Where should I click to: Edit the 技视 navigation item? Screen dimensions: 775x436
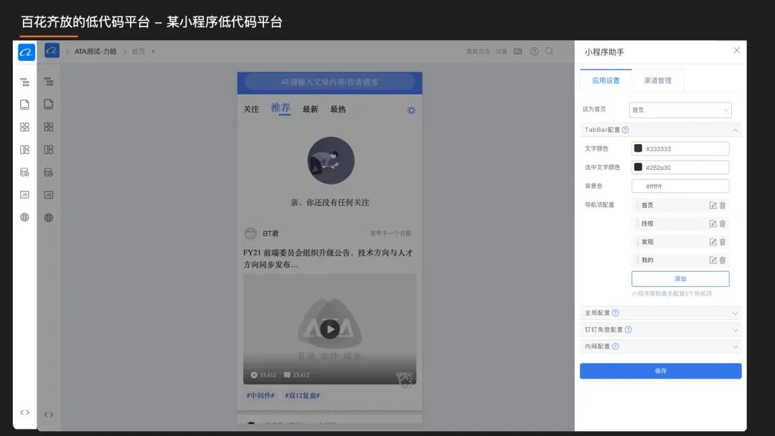click(713, 224)
